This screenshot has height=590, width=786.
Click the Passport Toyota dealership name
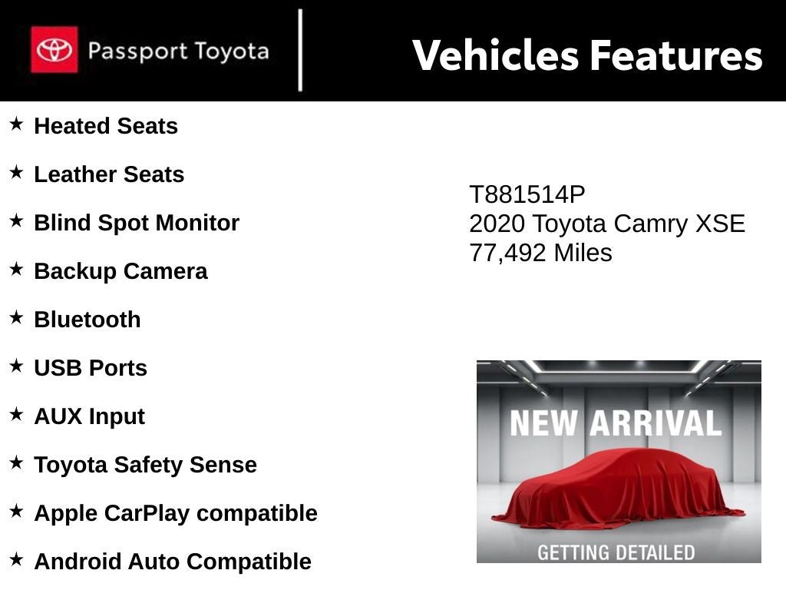(178, 51)
